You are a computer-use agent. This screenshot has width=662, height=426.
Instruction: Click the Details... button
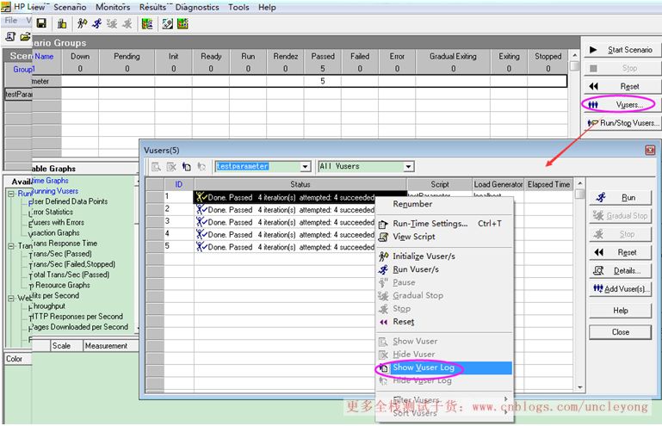click(x=620, y=270)
